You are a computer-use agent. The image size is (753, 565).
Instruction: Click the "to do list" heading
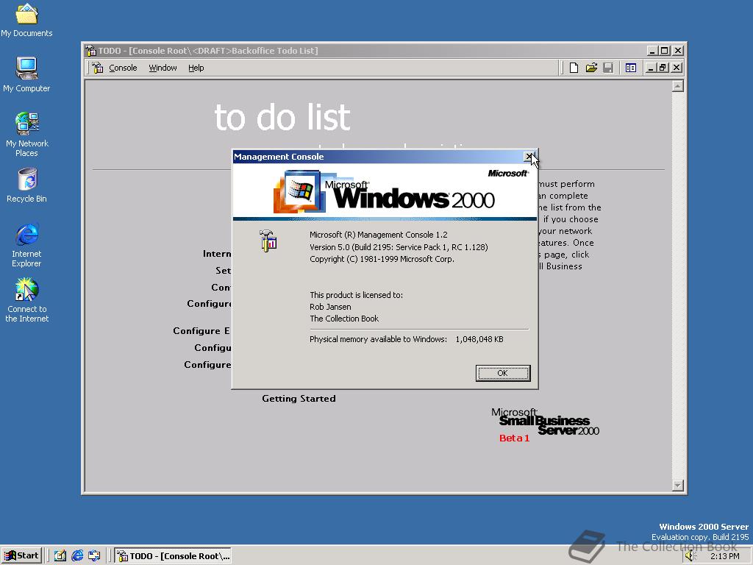point(282,117)
